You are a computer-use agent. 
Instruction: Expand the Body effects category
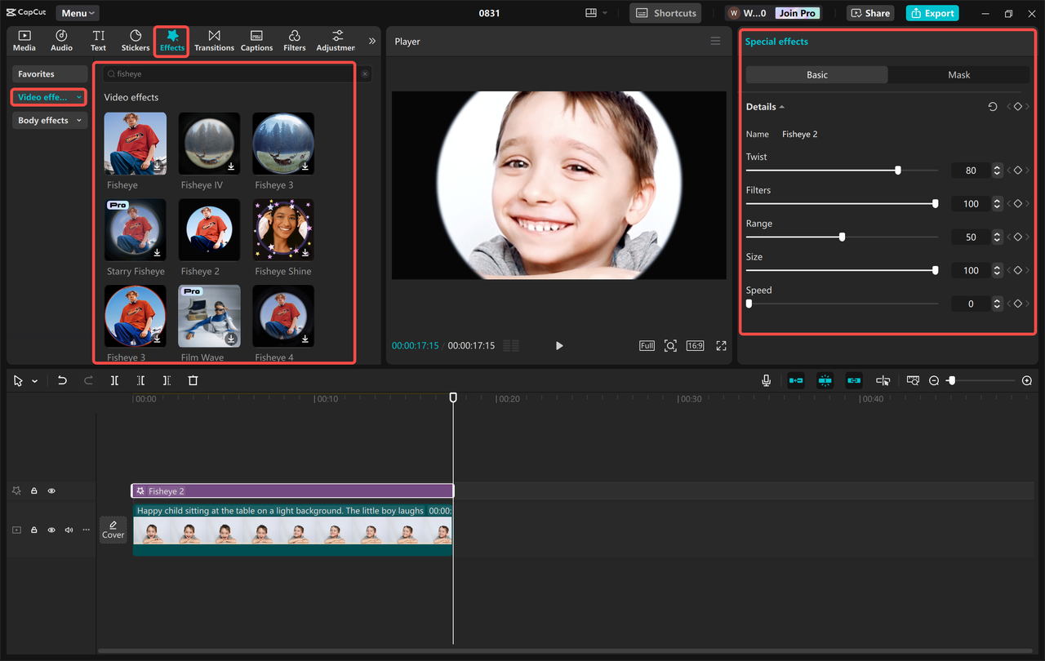pyautogui.click(x=49, y=120)
